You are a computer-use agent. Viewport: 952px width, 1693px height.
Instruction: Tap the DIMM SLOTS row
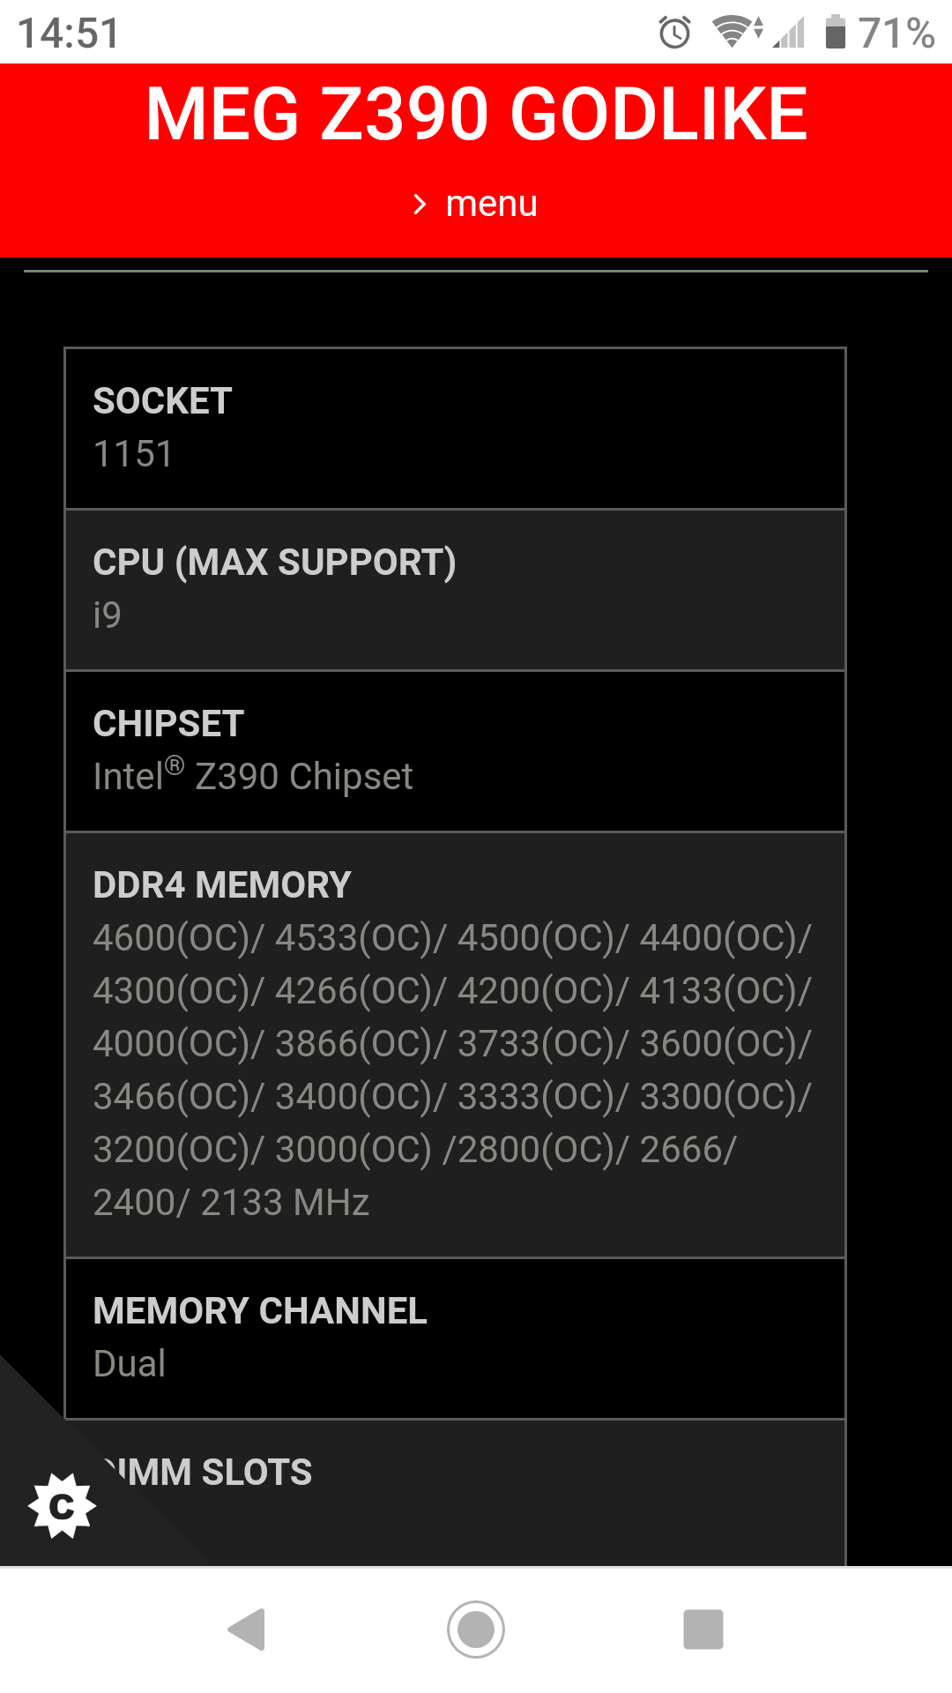(x=455, y=1492)
